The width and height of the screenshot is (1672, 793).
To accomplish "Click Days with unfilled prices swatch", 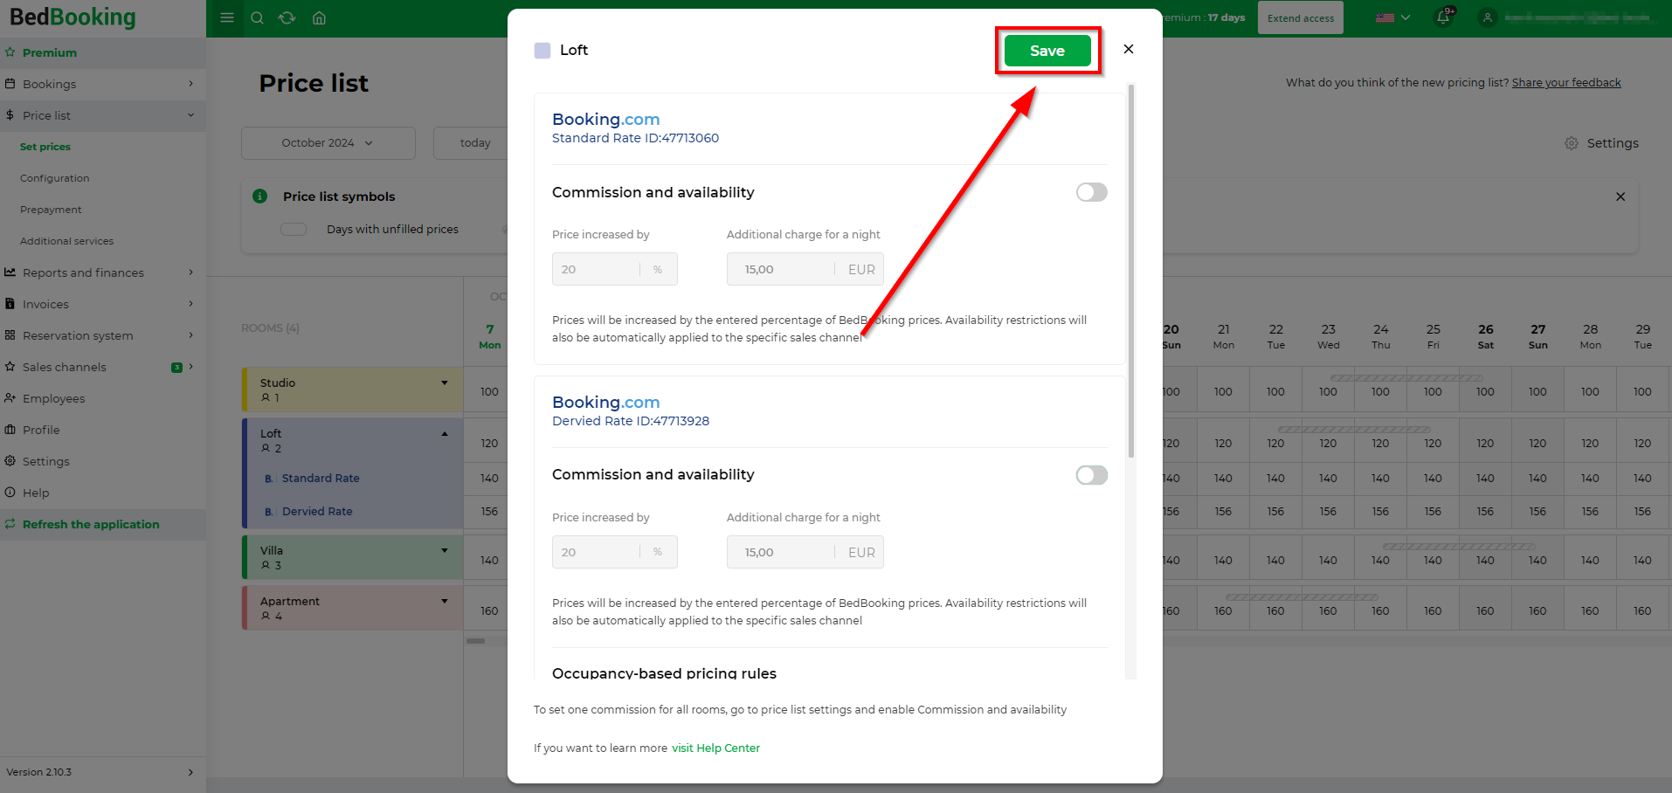I will [x=294, y=229].
